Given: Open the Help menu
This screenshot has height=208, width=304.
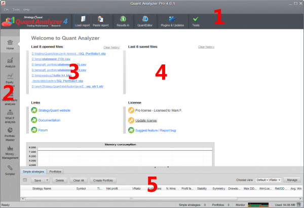Looking at the screenshot, I should click(26, 10).
